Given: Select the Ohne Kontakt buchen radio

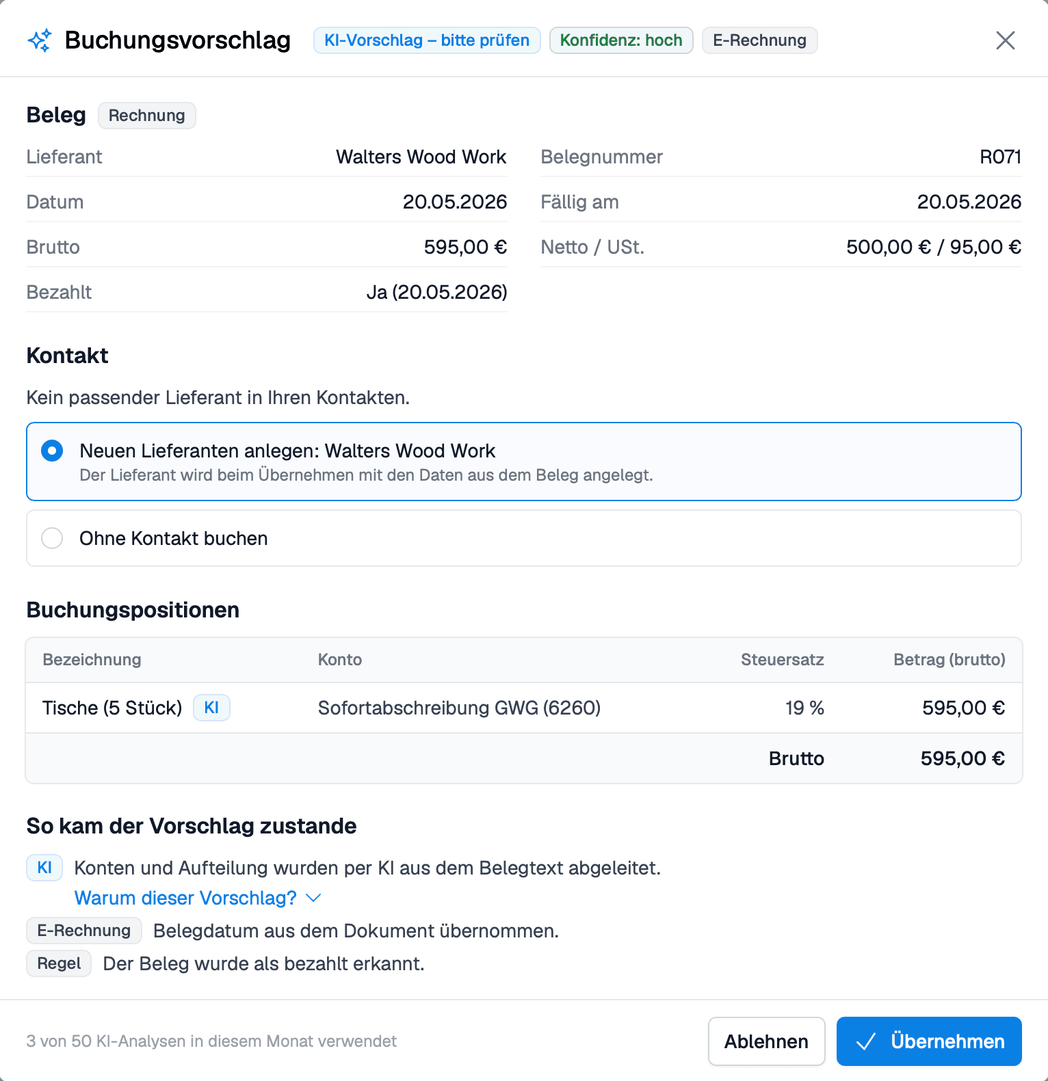Looking at the screenshot, I should (x=52, y=538).
